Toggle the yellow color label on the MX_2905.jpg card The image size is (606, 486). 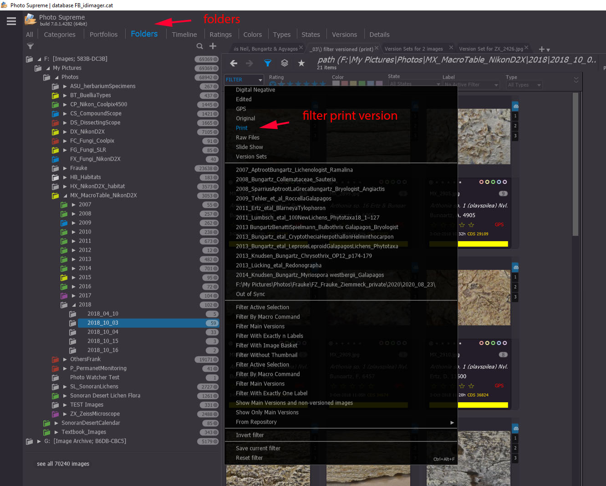click(x=487, y=182)
